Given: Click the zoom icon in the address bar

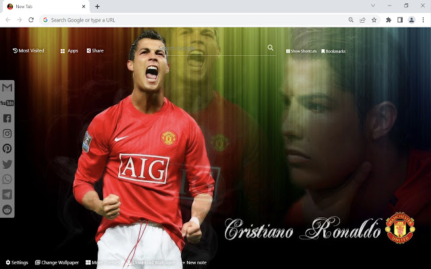Looking at the screenshot, I should coord(351,20).
